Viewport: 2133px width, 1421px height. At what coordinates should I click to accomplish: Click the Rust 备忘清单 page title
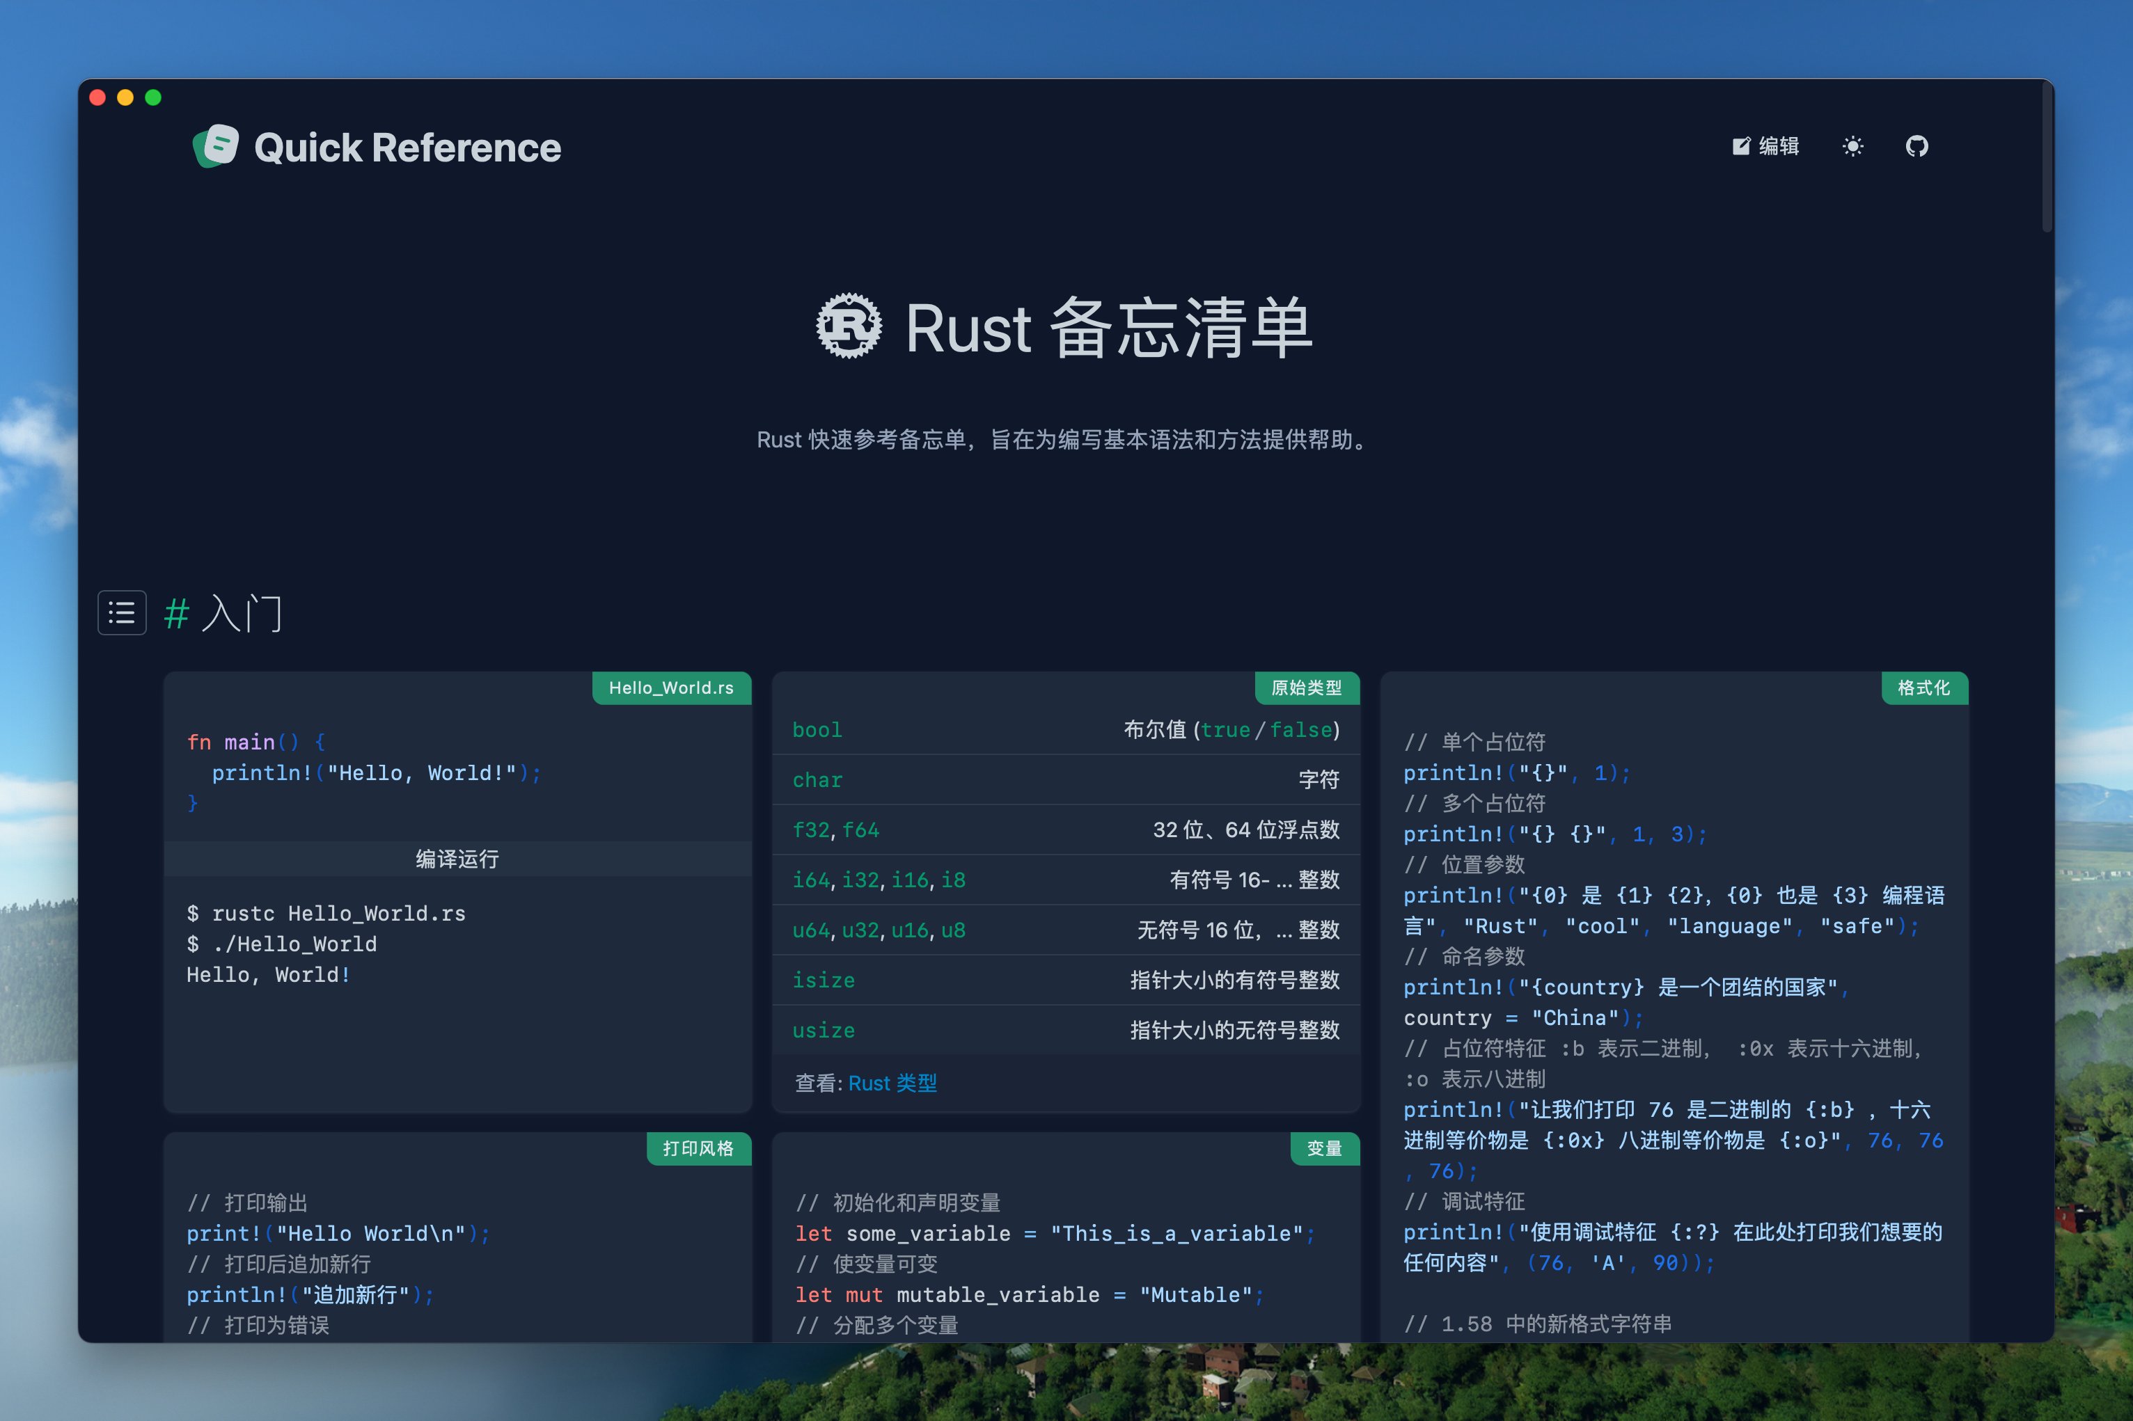pos(1109,327)
